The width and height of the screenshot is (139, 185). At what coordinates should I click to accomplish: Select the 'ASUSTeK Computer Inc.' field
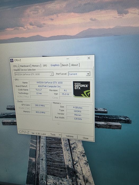50,86
